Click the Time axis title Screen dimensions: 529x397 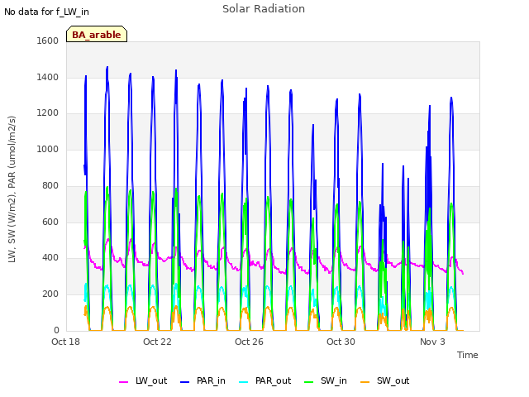(x=467, y=355)
